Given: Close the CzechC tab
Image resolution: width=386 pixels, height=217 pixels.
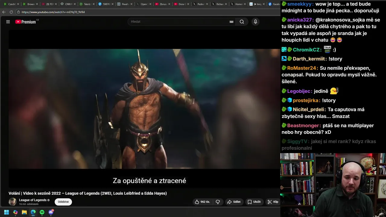Looking at the screenshot, I should [18, 4].
